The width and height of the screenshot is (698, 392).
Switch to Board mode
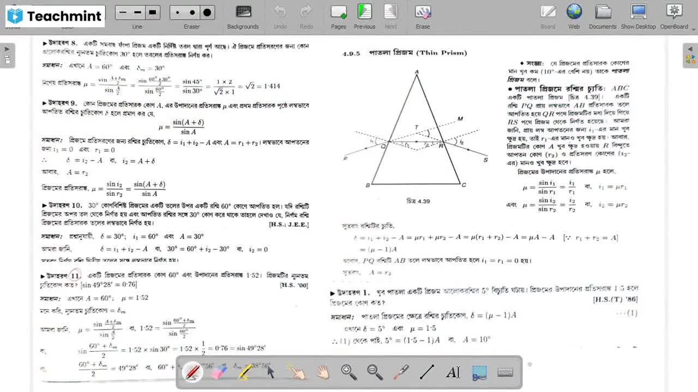tap(548, 16)
